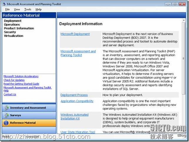The width and height of the screenshot is (189, 142).
Task: Switch to Inventory and Assessment pane
Action: 29,108
